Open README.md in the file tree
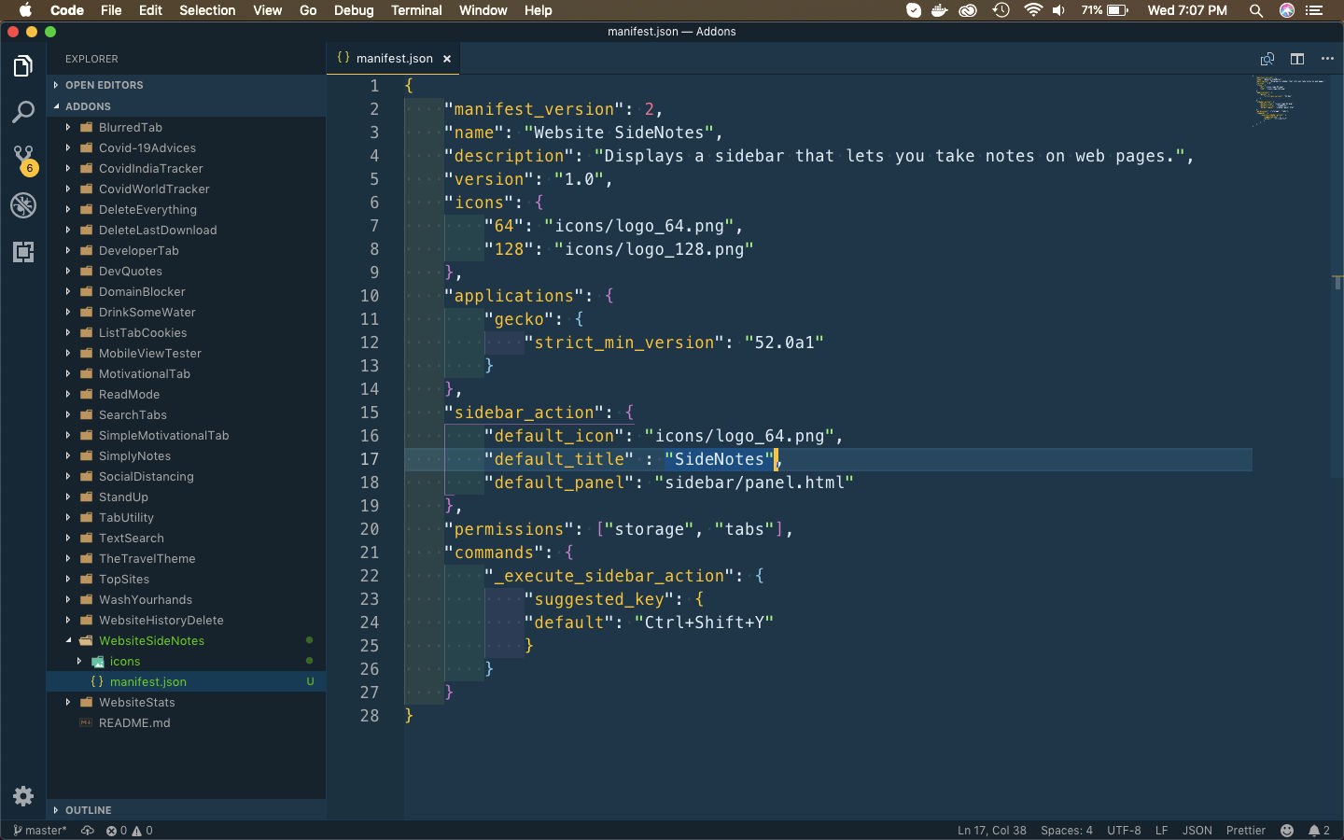This screenshot has width=1344, height=840. (x=187, y=723)
